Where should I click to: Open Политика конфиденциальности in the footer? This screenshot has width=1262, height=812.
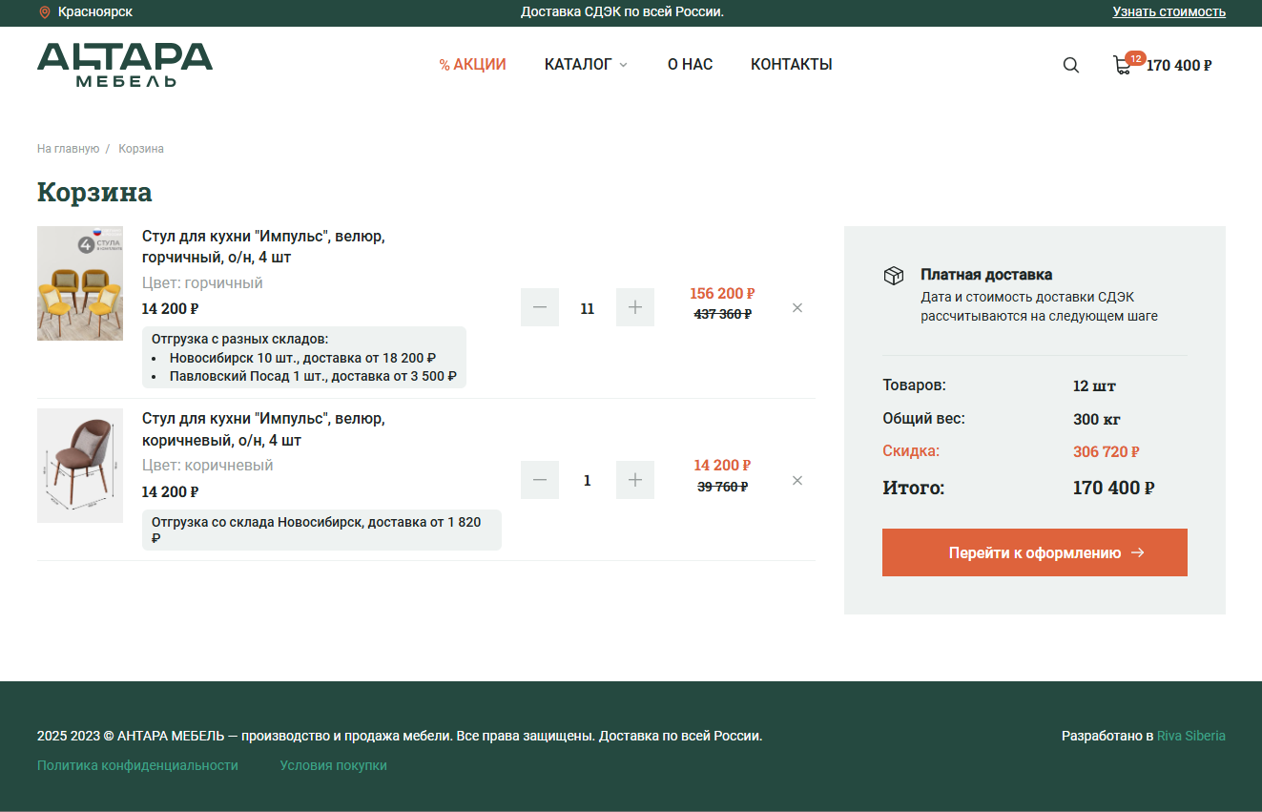click(137, 765)
